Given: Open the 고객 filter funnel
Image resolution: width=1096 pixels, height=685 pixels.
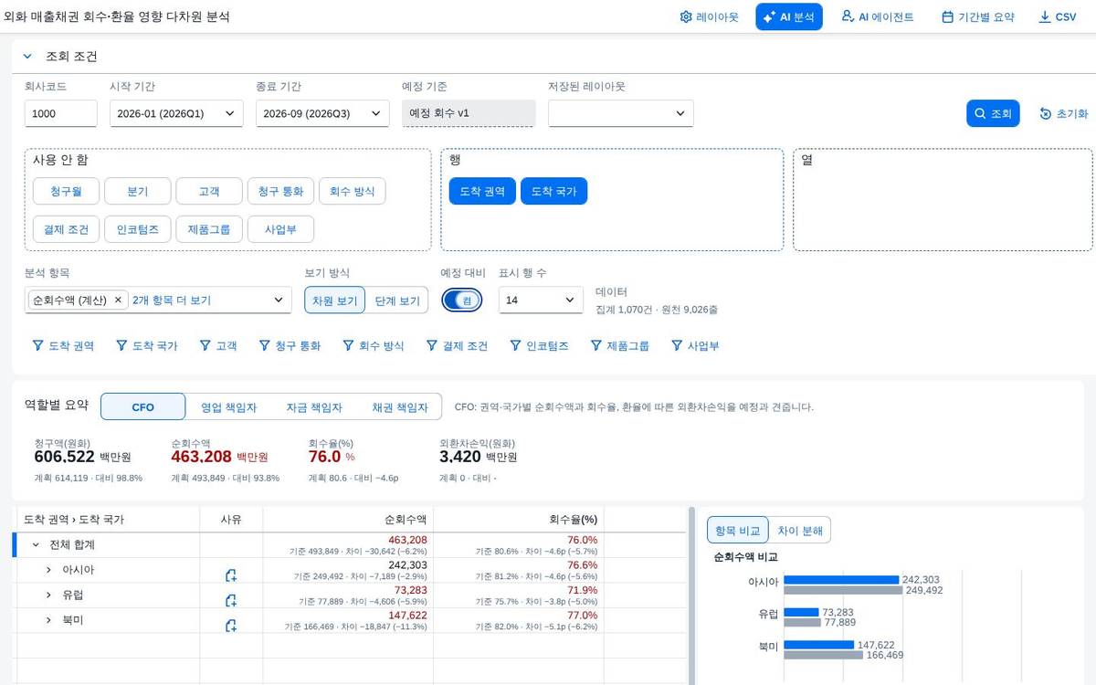Looking at the screenshot, I should point(218,346).
